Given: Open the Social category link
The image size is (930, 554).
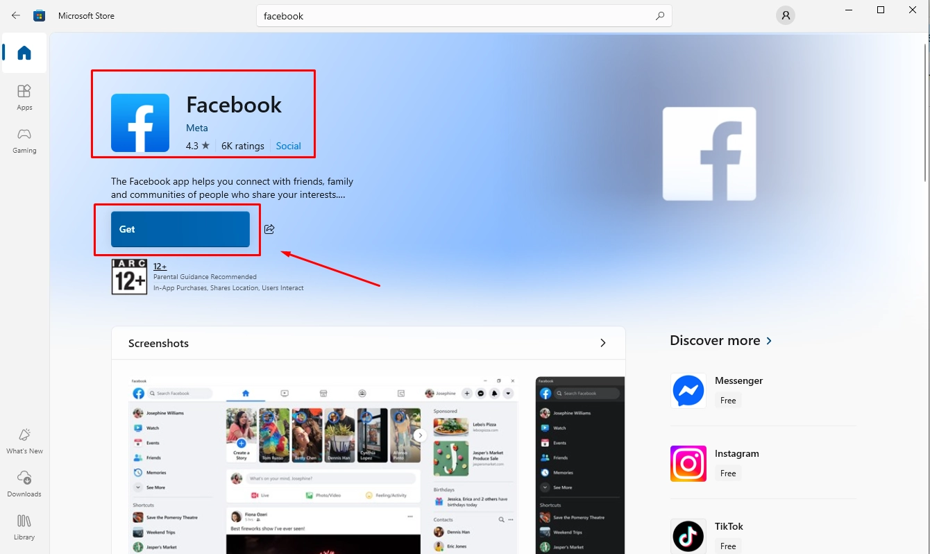Looking at the screenshot, I should coord(289,146).
